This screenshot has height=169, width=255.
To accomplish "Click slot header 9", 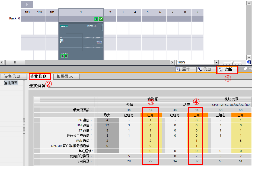I will pos(197,12).
